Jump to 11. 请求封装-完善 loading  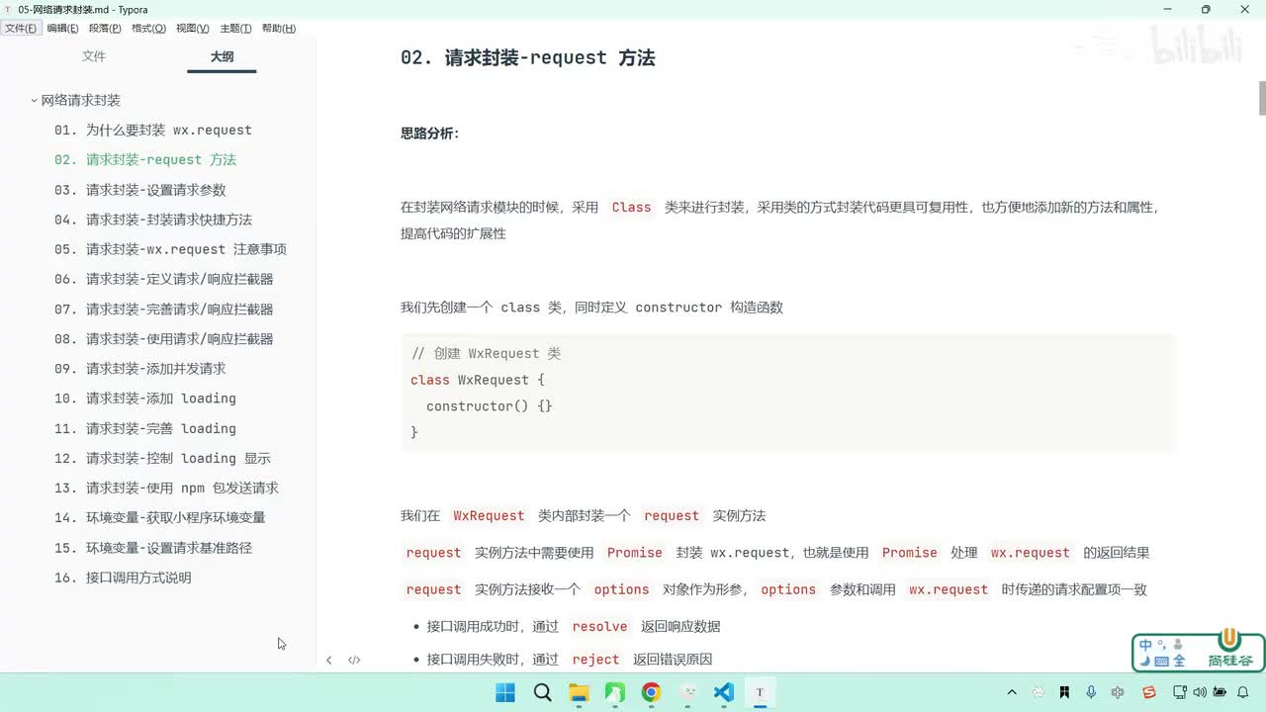coord(145,428)
